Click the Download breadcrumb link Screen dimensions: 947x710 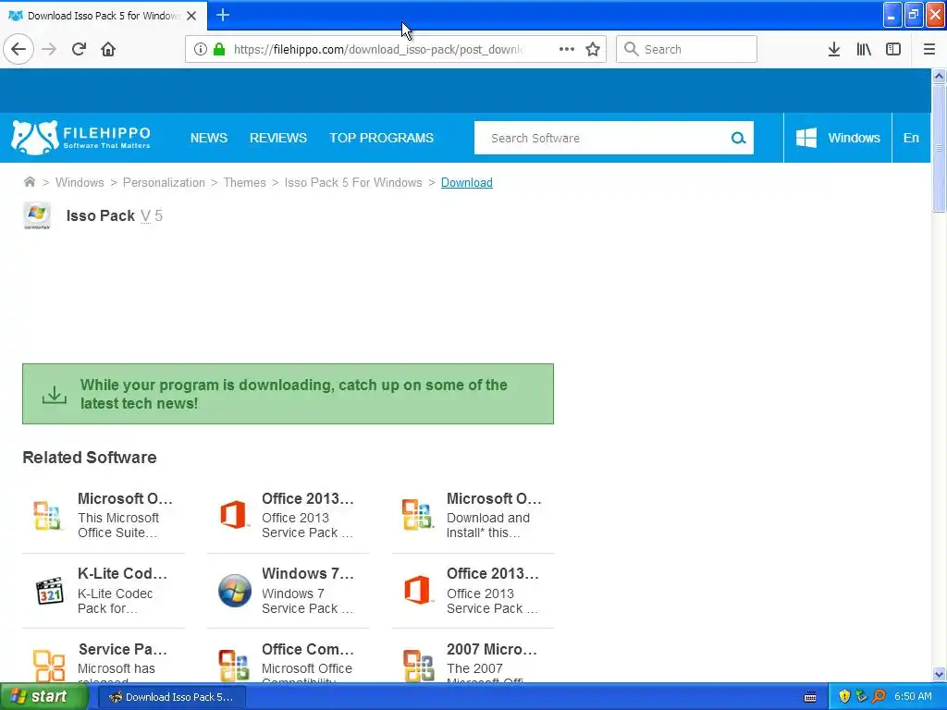pos(467,182)
